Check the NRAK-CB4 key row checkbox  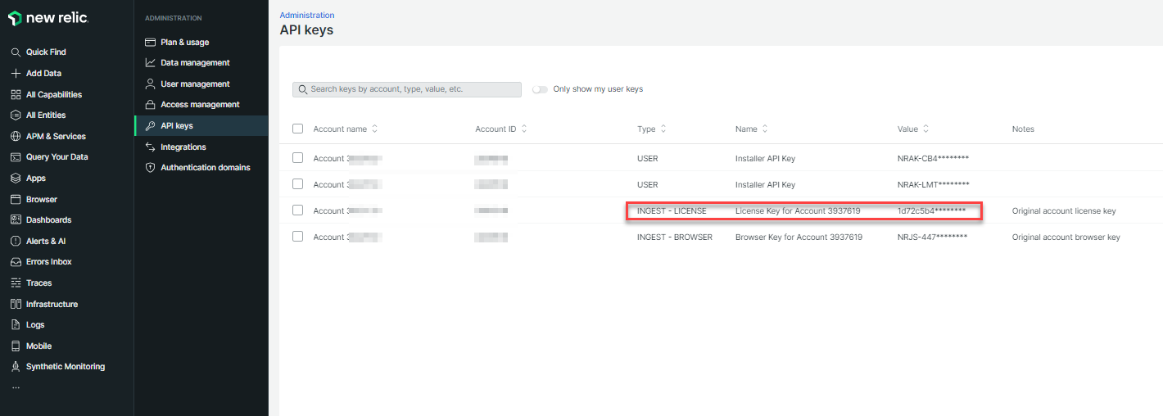(x=297, y=158)
